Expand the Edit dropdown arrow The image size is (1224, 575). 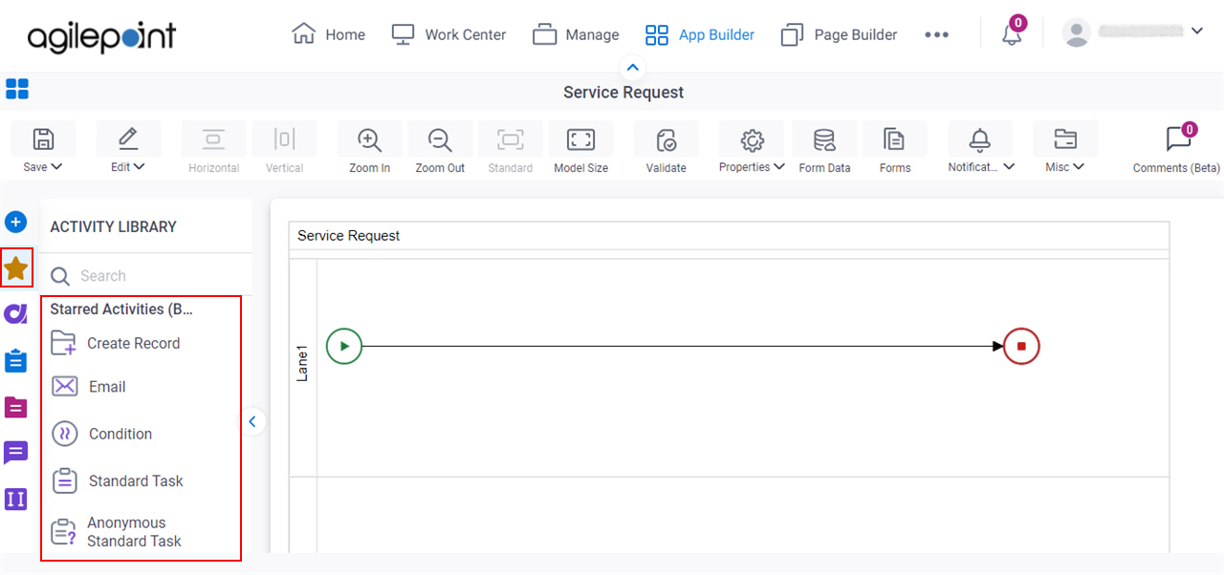[140, 167]
